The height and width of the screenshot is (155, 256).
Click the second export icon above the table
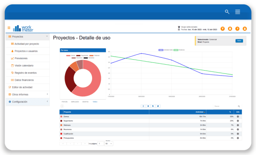click(148, 106)
